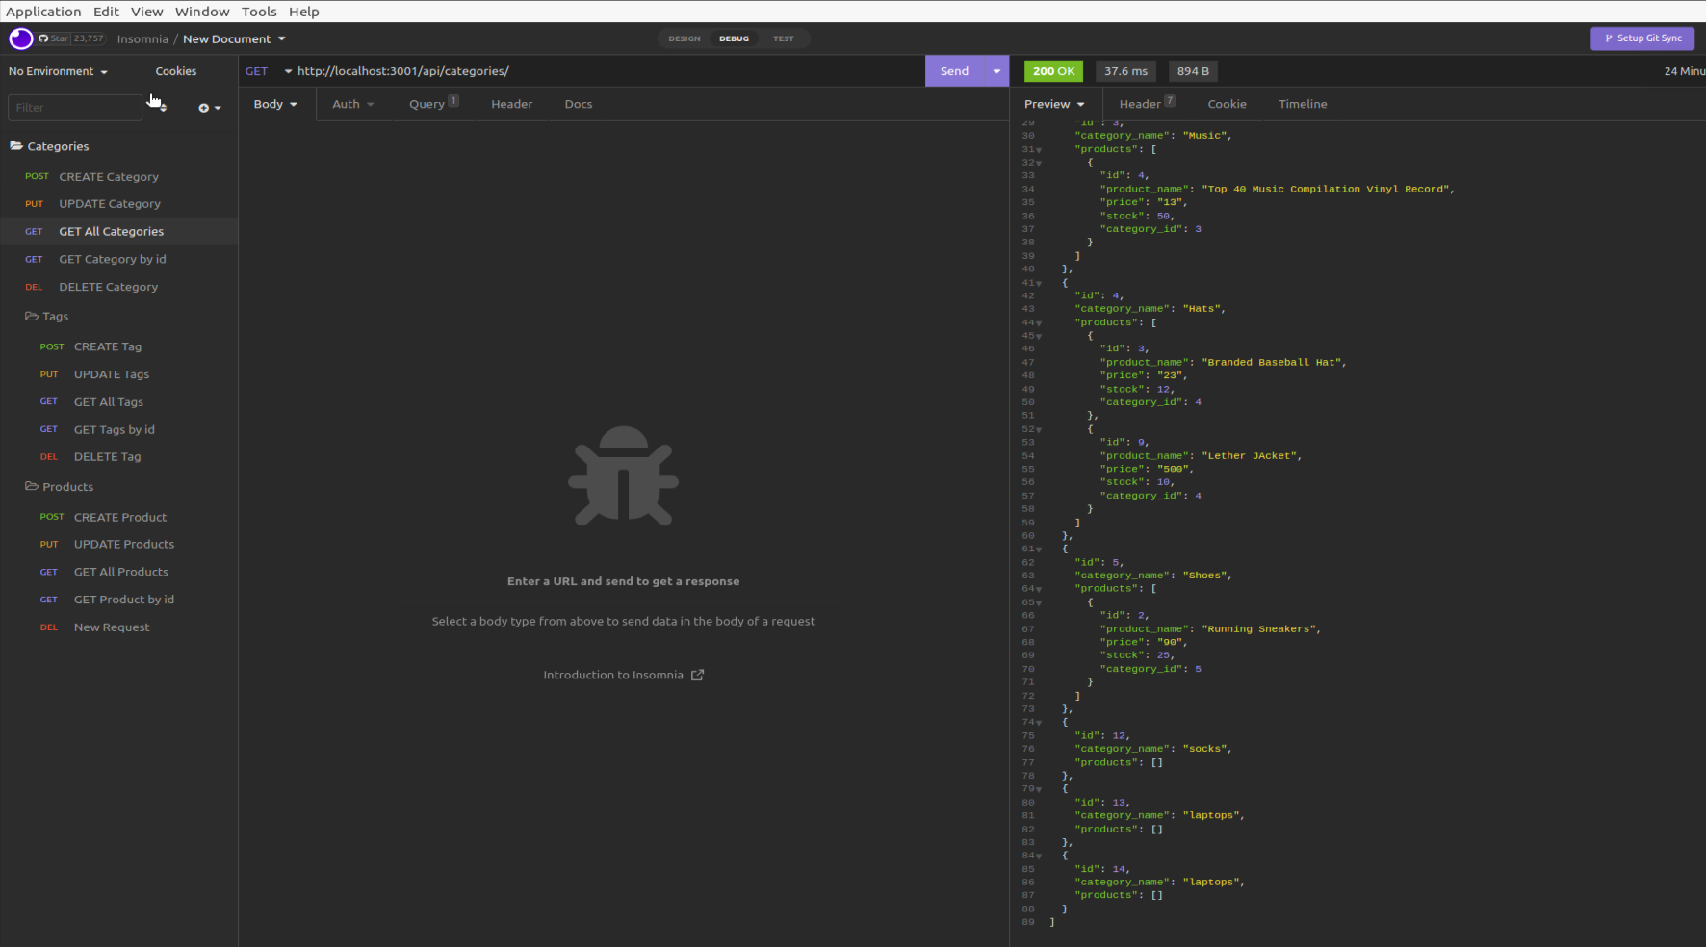
Task: Open the Body type dropdown
Action: tap(275, 104)
